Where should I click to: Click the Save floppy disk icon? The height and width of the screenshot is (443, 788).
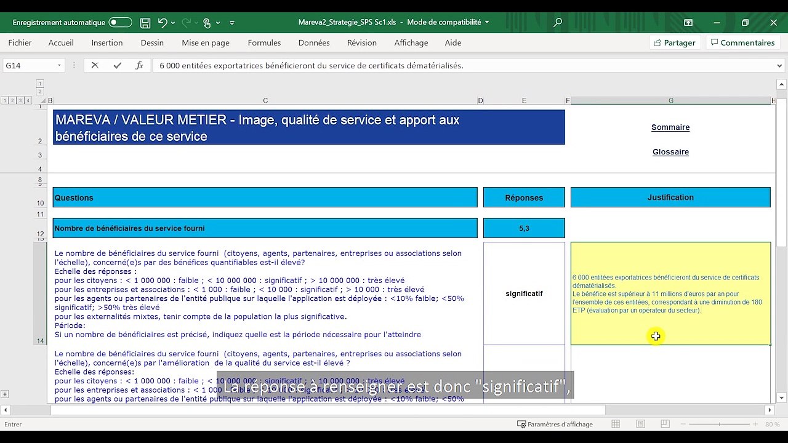(x=145, y=23)
